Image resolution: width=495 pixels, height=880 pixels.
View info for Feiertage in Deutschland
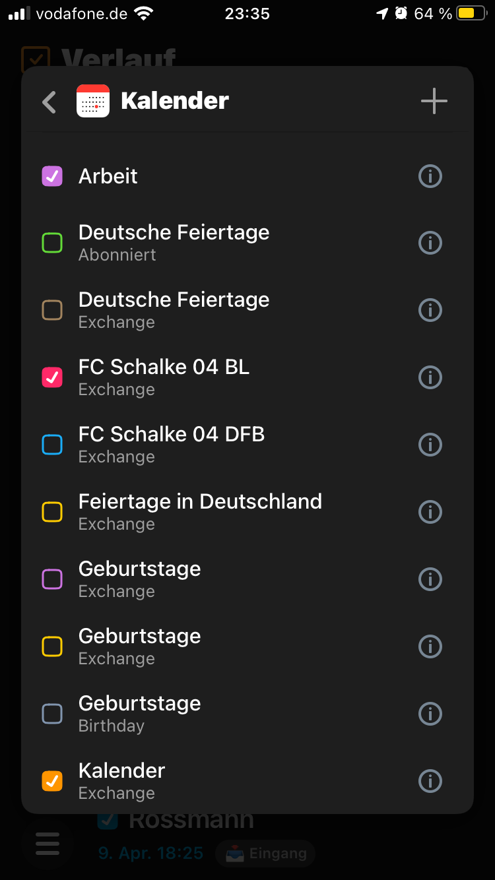[x=430, y=512]
